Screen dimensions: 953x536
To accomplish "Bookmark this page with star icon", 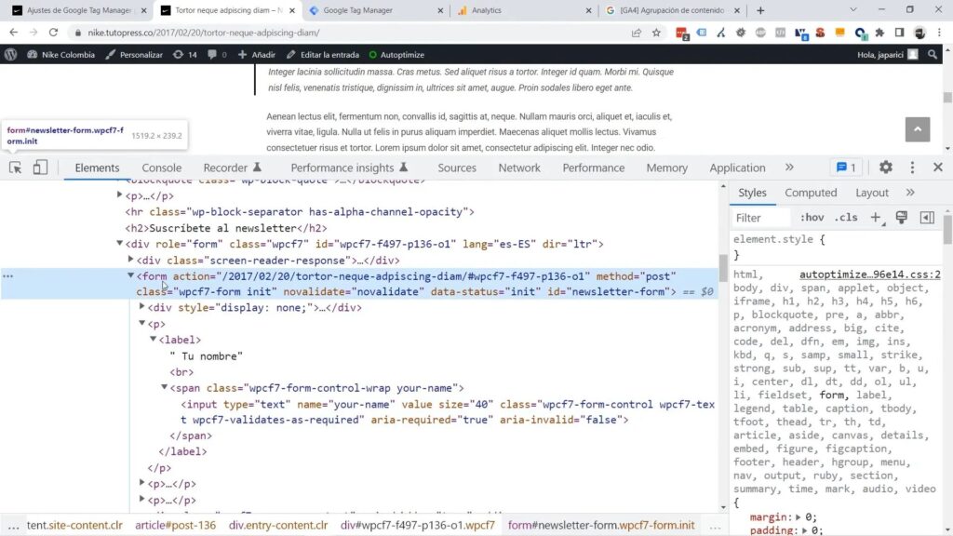I will (x=656, y=33).
